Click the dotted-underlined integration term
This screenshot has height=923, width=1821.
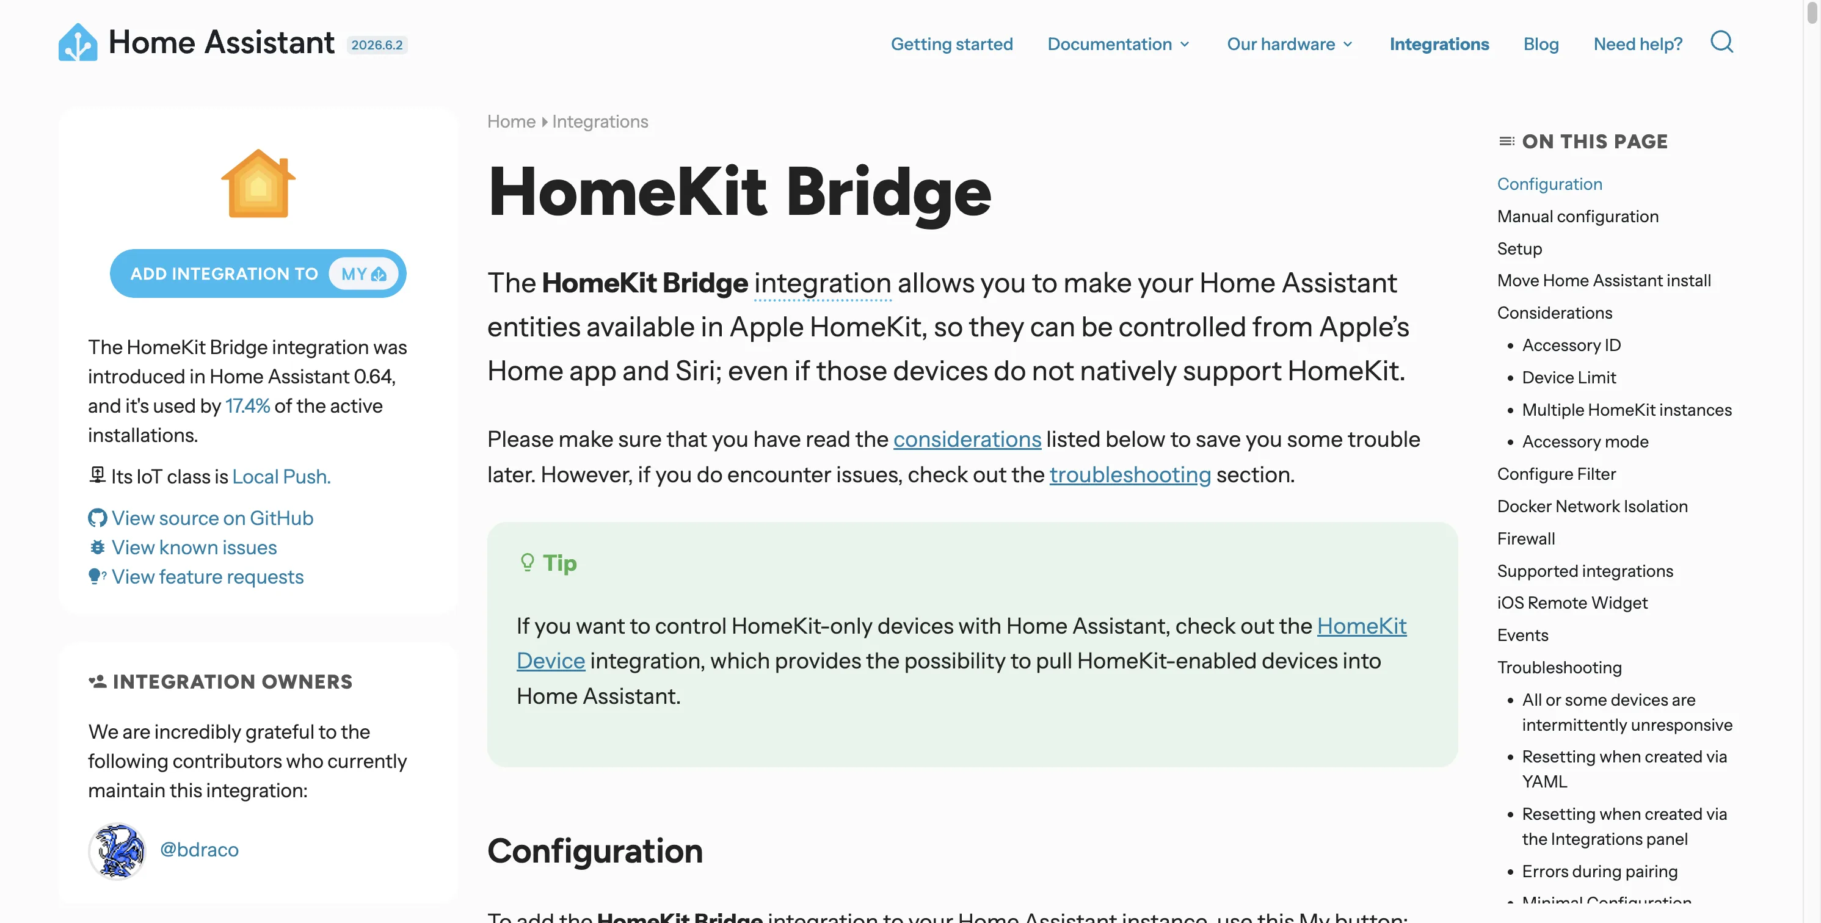(822, 283)
